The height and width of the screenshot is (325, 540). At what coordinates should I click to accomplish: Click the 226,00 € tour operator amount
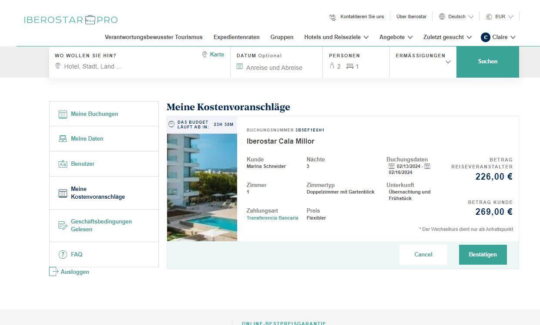(494, 177)
